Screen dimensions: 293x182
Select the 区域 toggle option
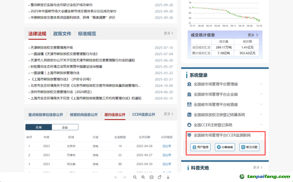[x=39, y=127]
